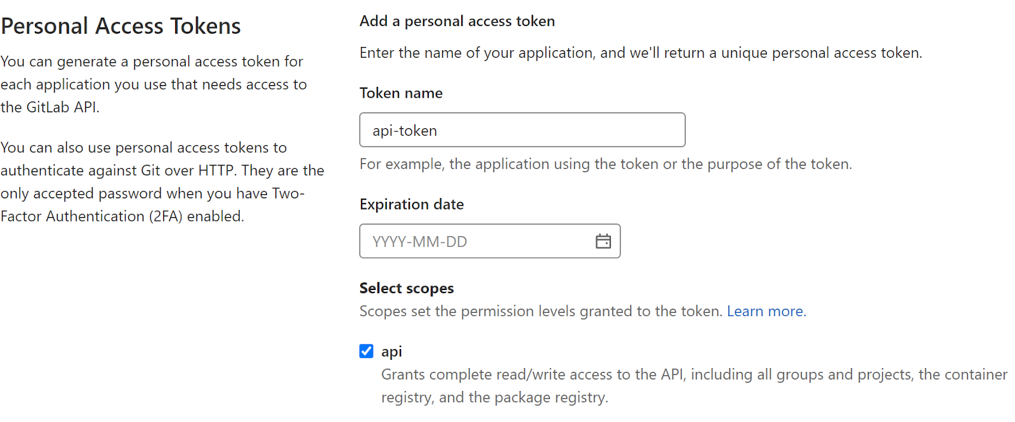Screen dimensions: 1015x422
Task: Click the paragraph about generating tokens for GitLab API
Action: [154, 84]
